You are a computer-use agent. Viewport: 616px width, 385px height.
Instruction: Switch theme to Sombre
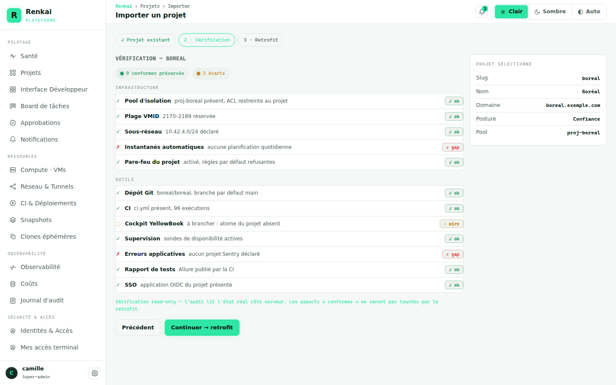550,12
